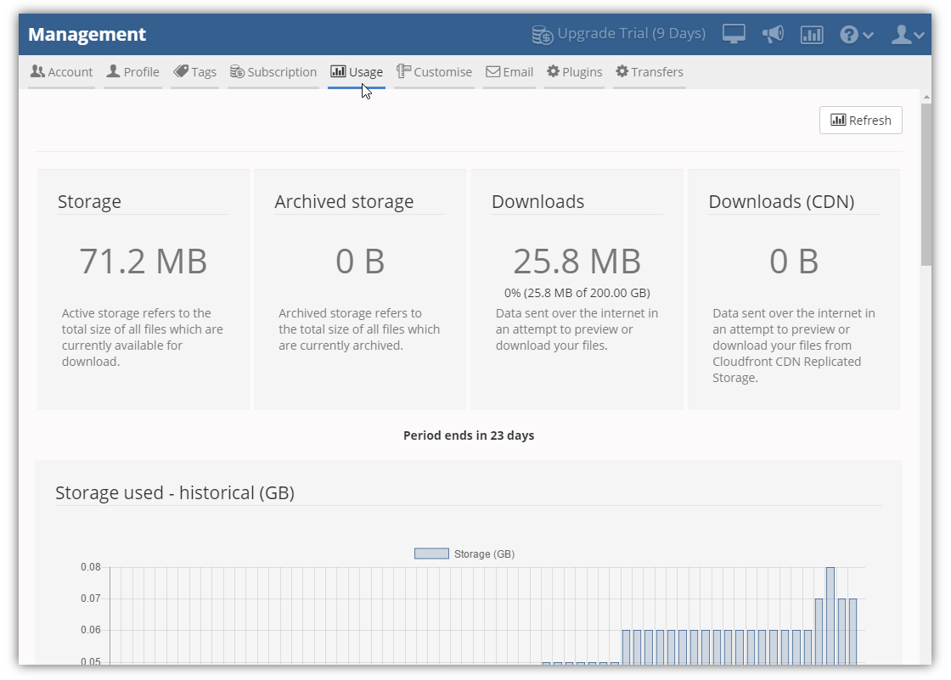Click the vertical scrollbar thumb
Screen dimensions: 951x680
pos(926,183)
